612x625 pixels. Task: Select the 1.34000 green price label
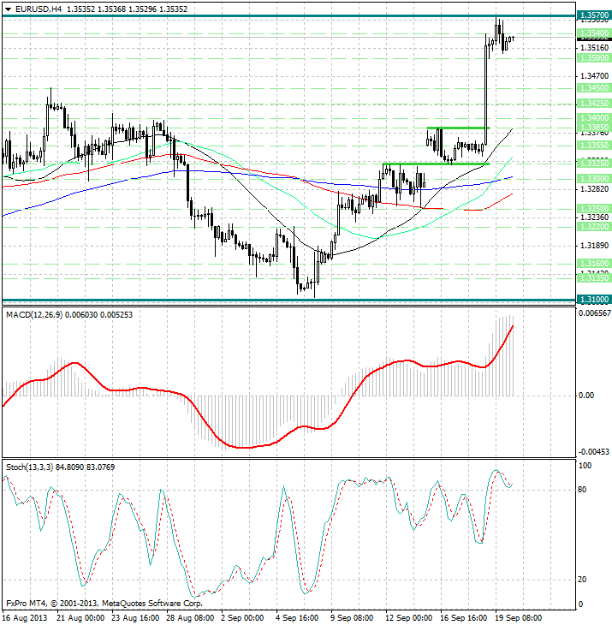pyautogui.click(x=594, y=118)
